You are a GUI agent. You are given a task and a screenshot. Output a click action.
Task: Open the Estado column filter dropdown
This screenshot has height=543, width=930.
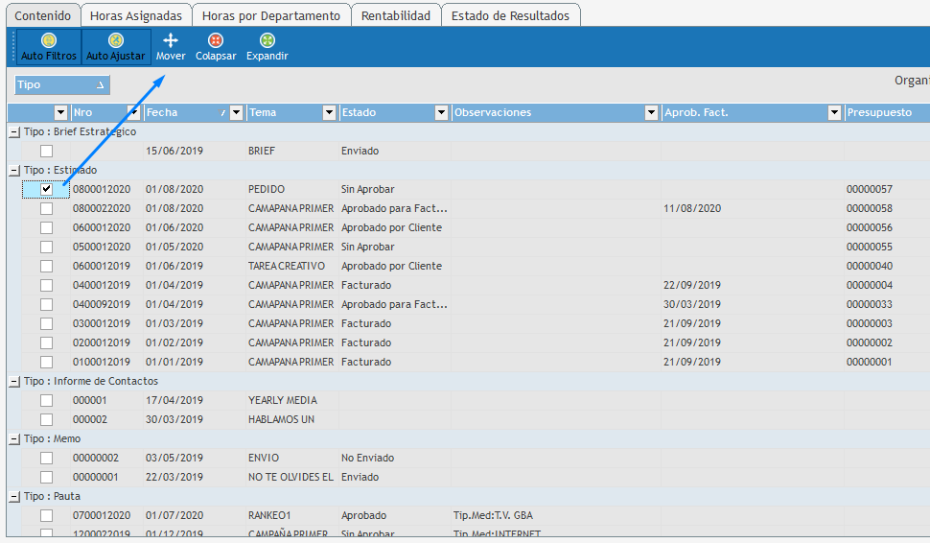tap(441, 113)
